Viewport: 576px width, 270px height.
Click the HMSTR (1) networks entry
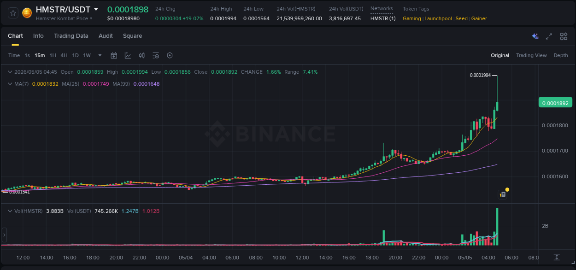(383, 18)
